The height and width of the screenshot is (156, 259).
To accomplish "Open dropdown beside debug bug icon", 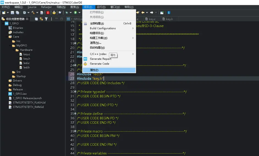I will (71, 13).
